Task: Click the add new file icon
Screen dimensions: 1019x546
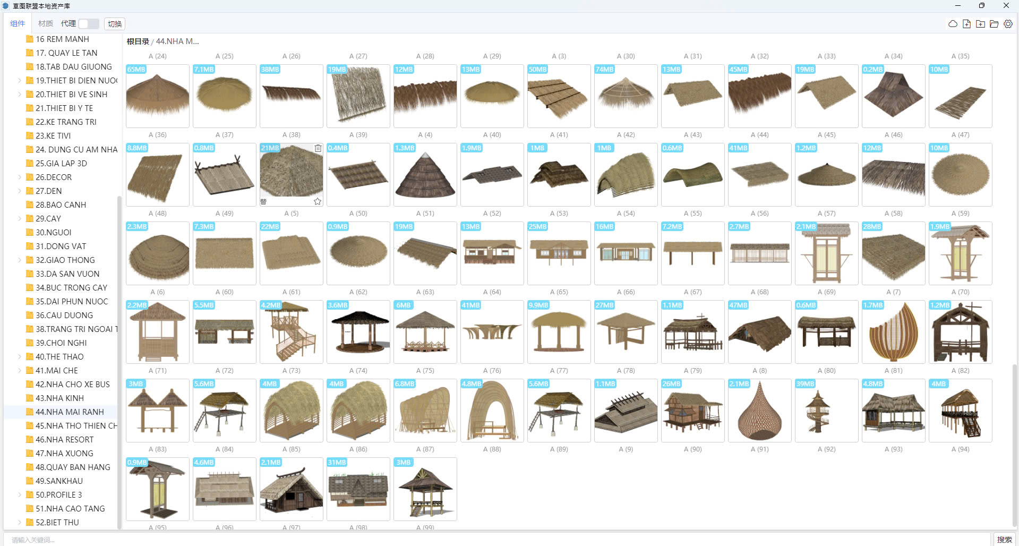Action: [966, 24]
